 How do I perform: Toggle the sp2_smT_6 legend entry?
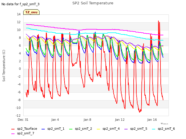[163, 129]
